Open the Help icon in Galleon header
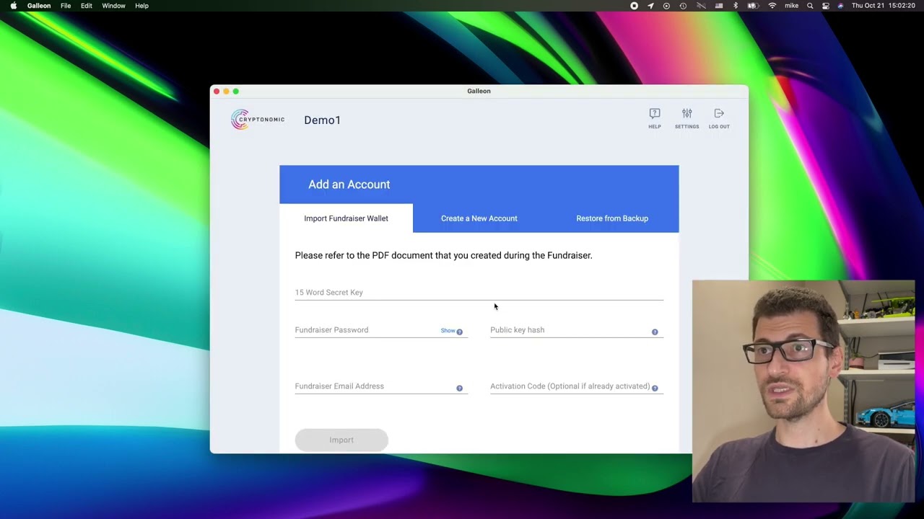The height and width of the screenshot is (519, 924). click(x=654, y=113)
